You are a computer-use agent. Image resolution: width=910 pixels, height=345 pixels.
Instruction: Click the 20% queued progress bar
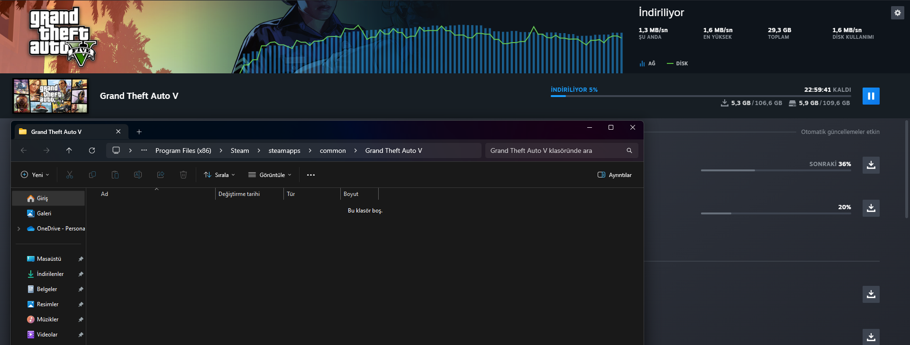click(776, 213)
